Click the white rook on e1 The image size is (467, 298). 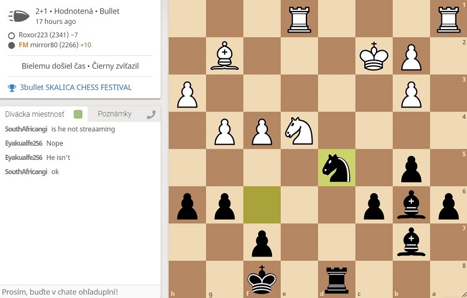tap(299, 19)
